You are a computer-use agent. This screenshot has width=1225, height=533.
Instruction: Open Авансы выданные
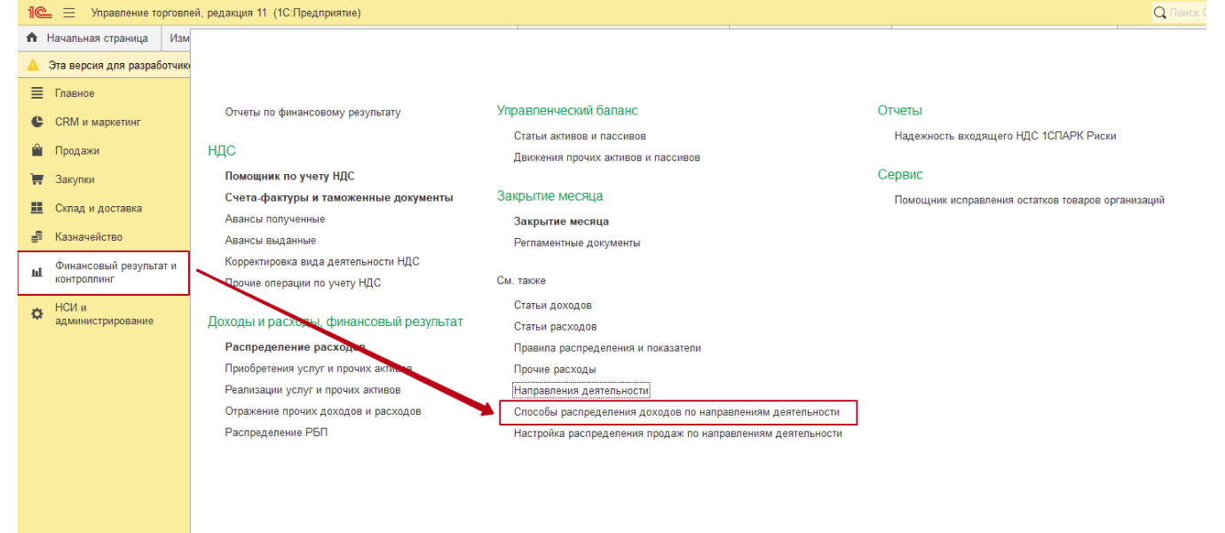pyautogui.click(x=271, y=241)
